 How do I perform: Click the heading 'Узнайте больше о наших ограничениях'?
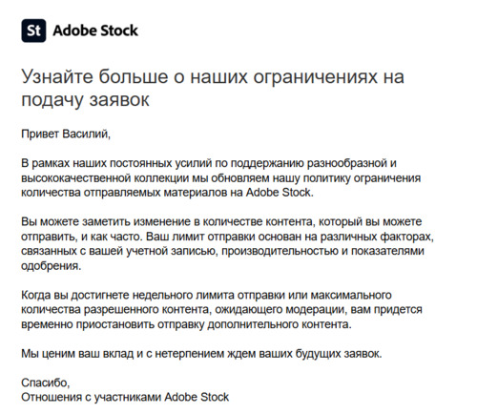199,77
